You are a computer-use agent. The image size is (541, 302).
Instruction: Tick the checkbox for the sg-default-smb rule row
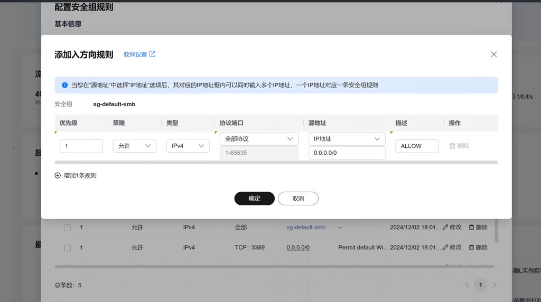[x=67, y=228]
